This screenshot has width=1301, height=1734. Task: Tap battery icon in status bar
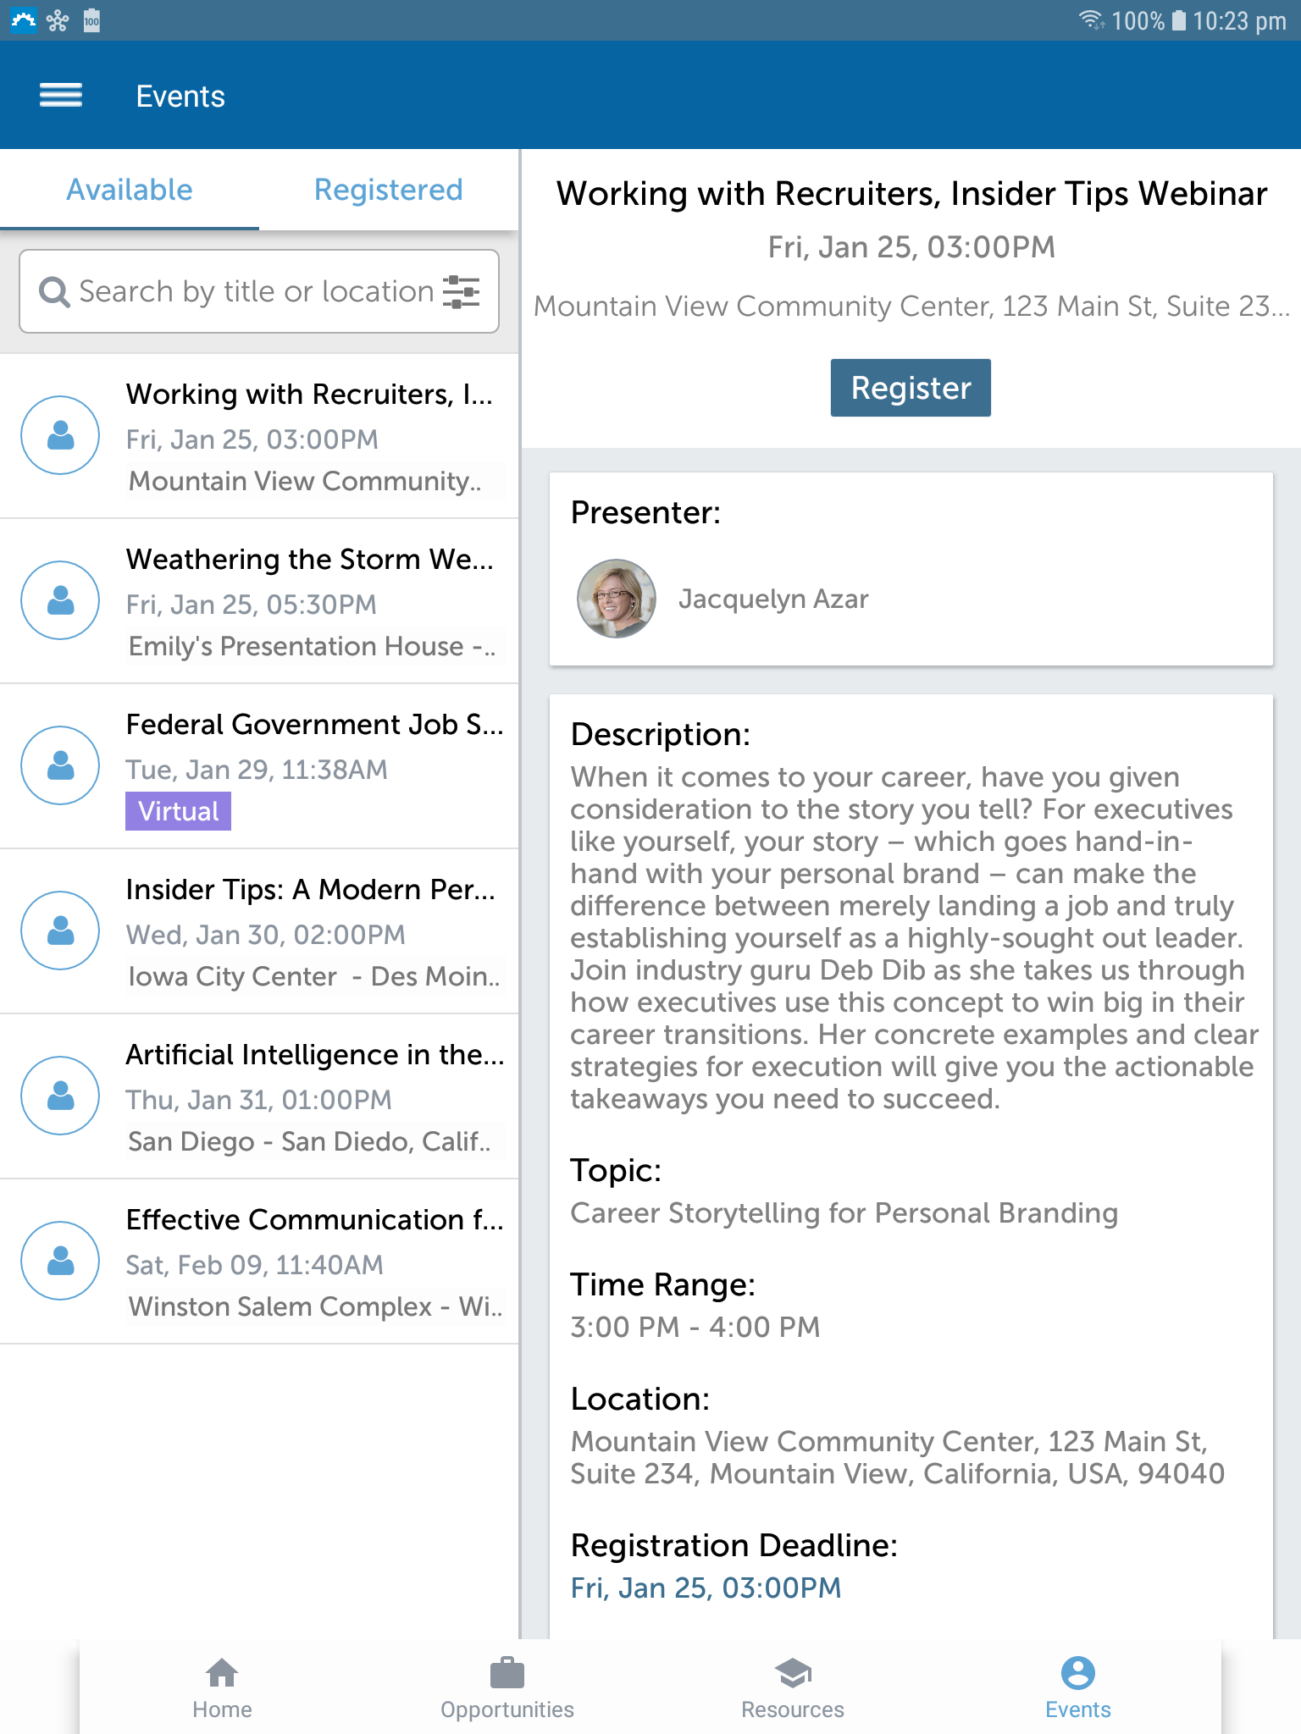coord(1178,20)
